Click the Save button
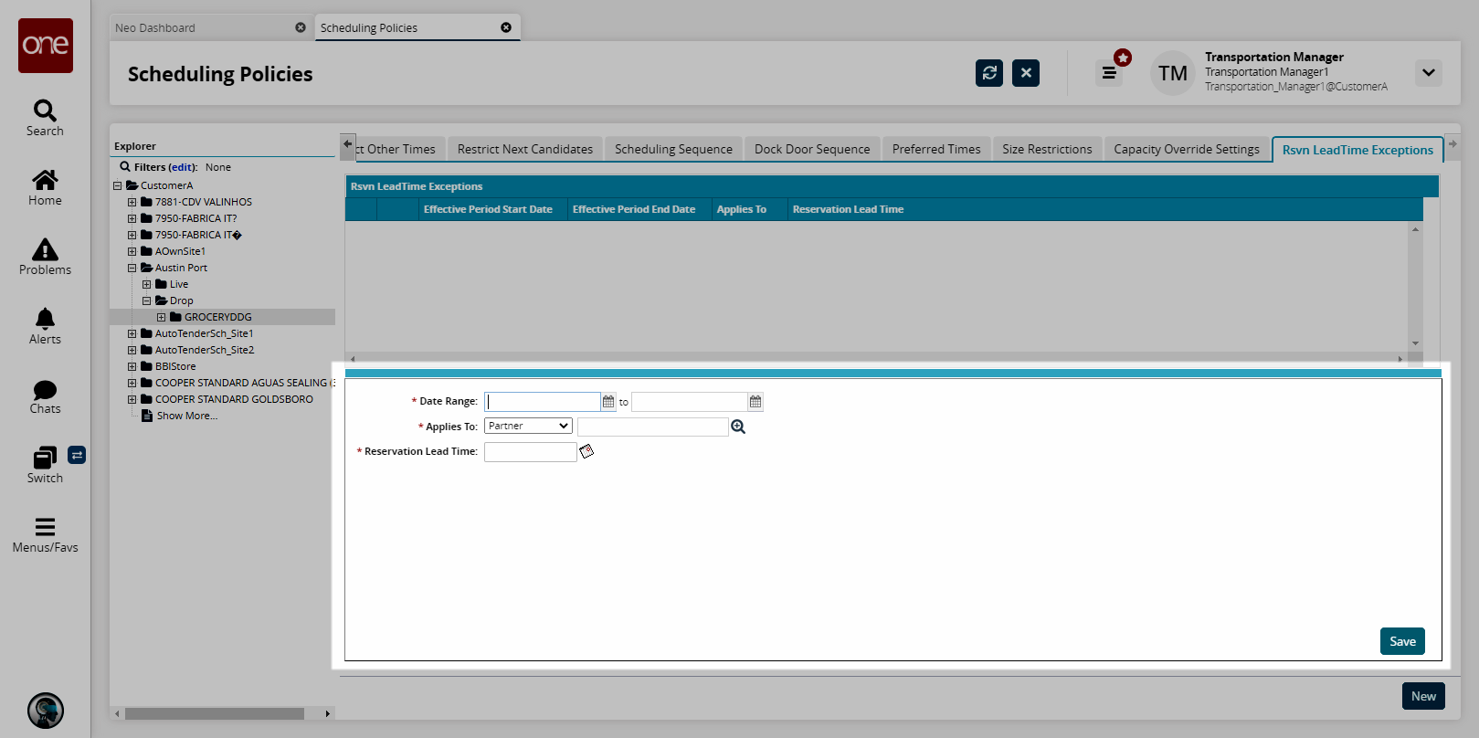 coord(1401,641)
